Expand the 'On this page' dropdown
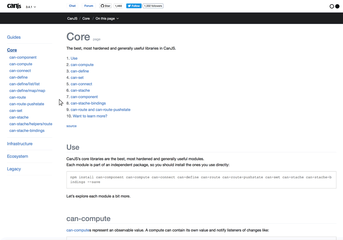Image resolution: width=343 pixels, height=240 pixels. tap(106, 18)
